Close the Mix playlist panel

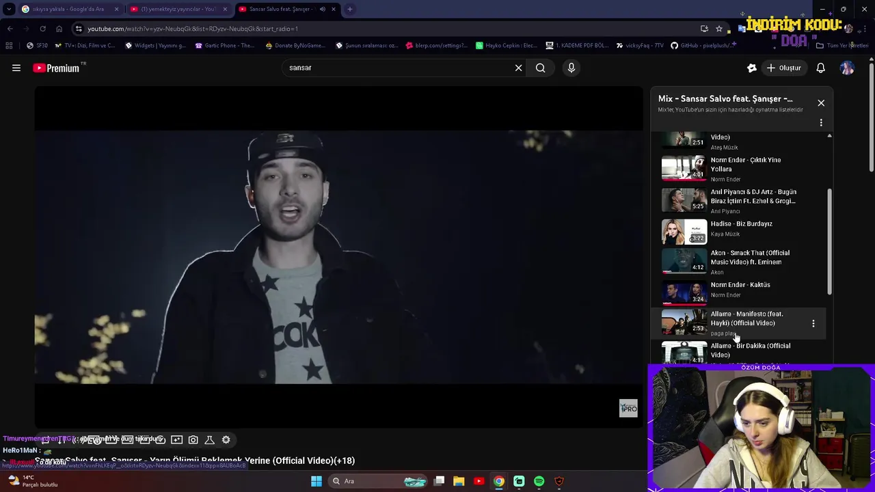pyautogui.click(x=821, y=103)
